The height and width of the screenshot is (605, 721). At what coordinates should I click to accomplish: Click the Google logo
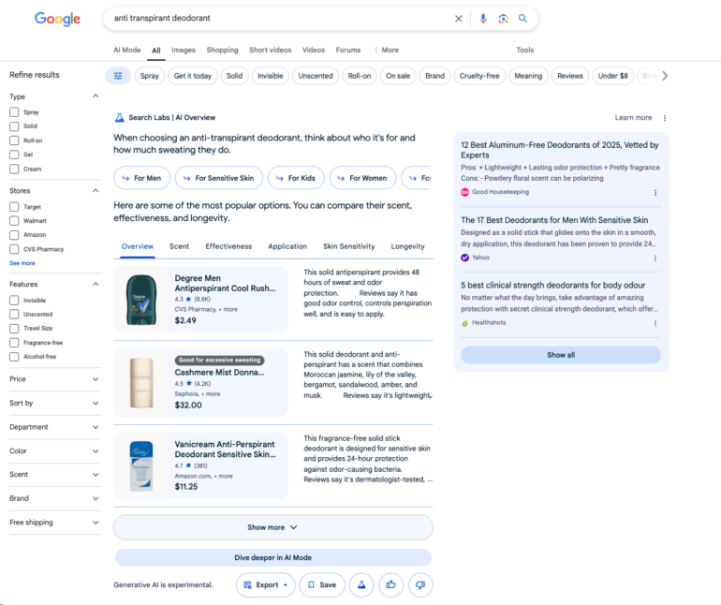click(57, 19)
